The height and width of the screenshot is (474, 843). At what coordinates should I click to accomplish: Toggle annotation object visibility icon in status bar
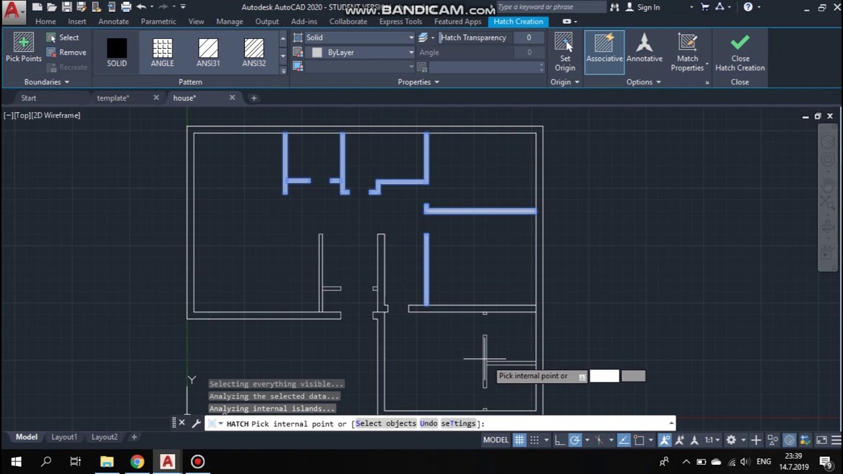coord(665,440)
